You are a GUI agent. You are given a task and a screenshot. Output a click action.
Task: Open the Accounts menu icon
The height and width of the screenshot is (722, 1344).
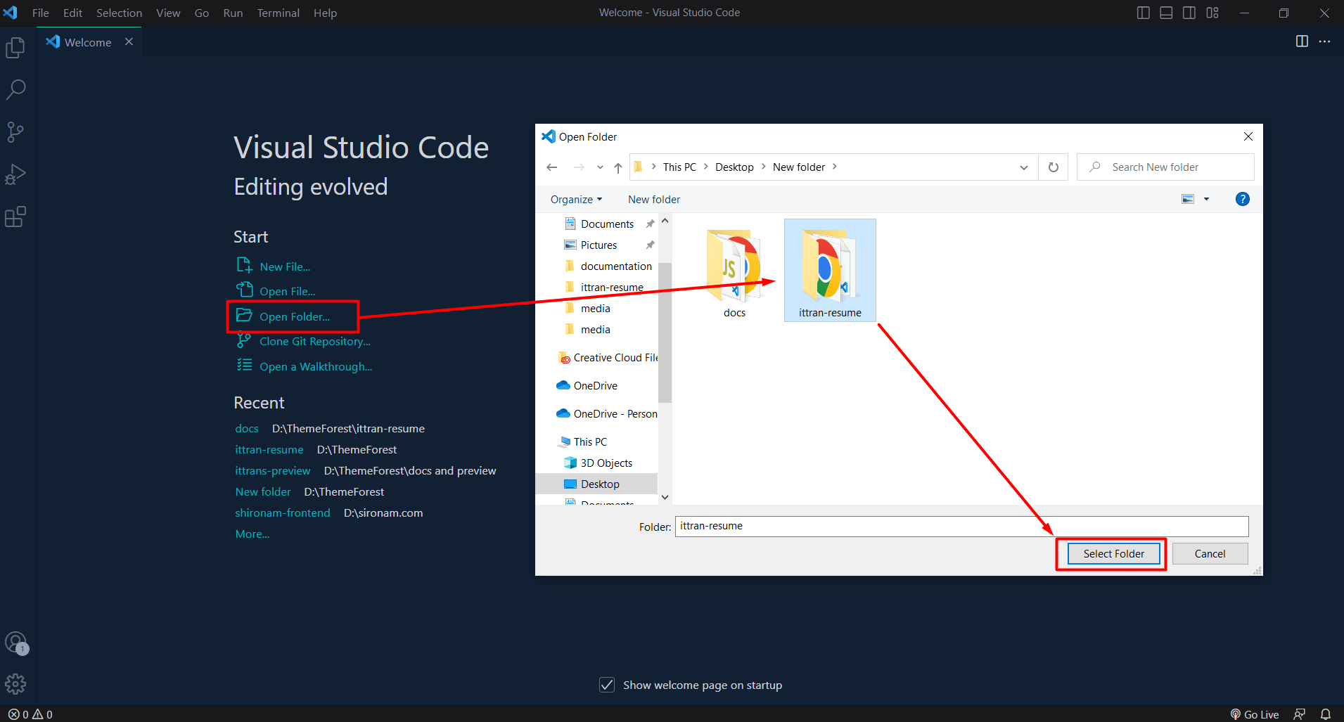[15, 642]
